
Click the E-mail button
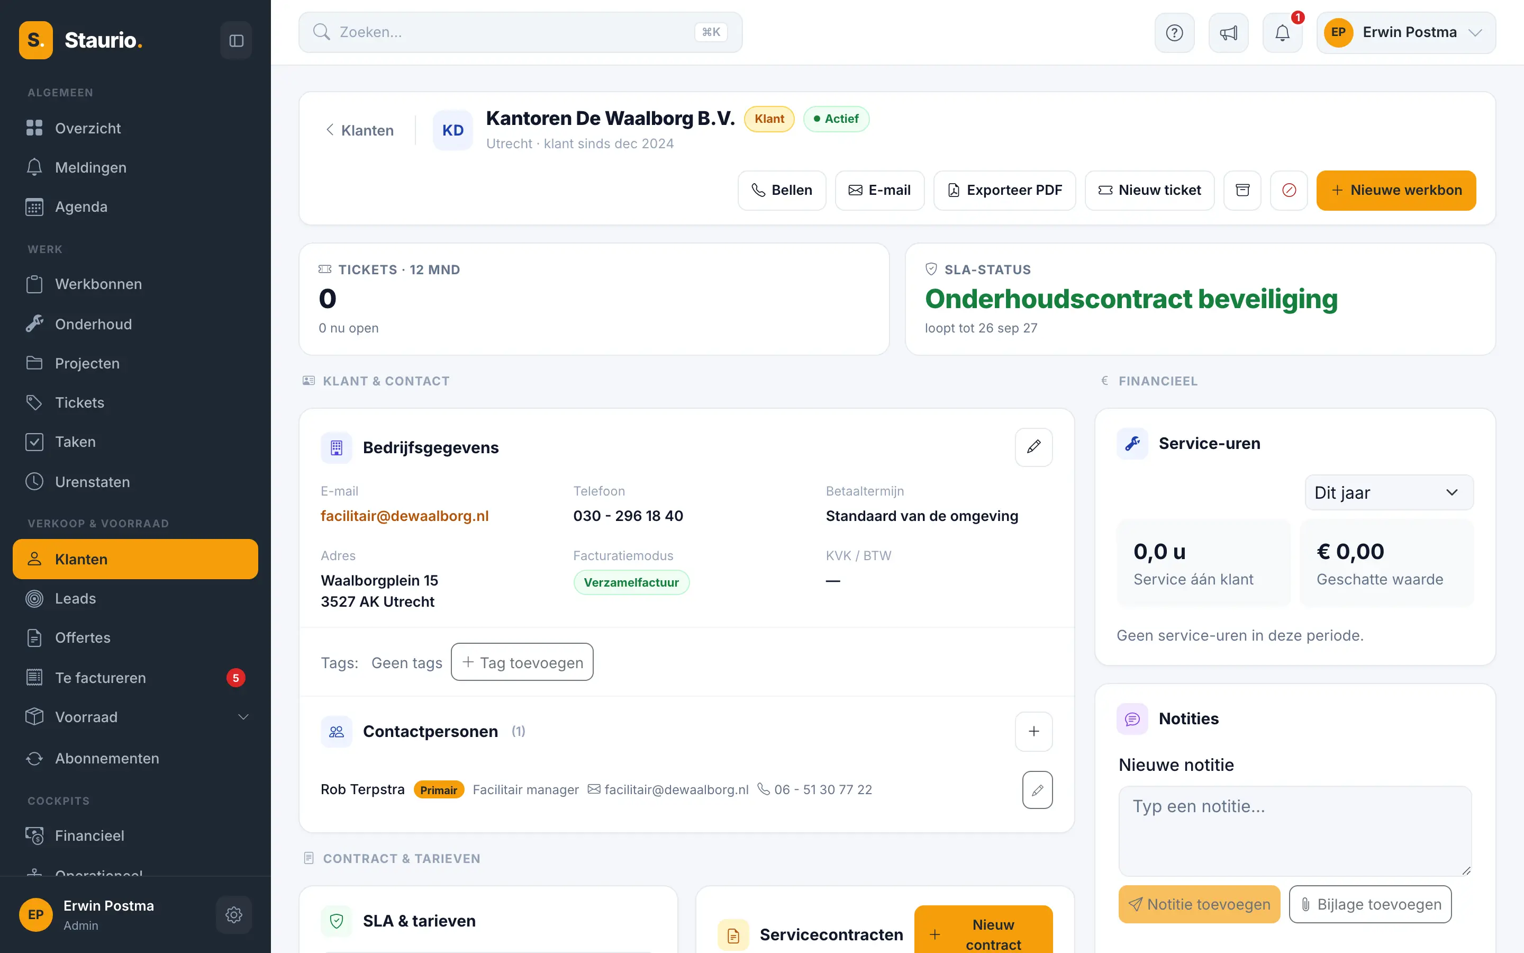[879, 191]
